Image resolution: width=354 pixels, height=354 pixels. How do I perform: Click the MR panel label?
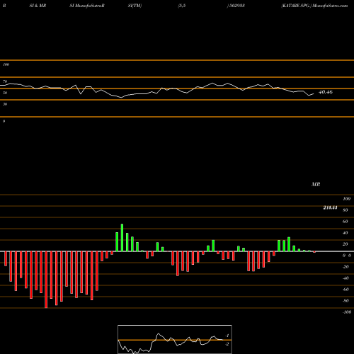click(316, 184)
